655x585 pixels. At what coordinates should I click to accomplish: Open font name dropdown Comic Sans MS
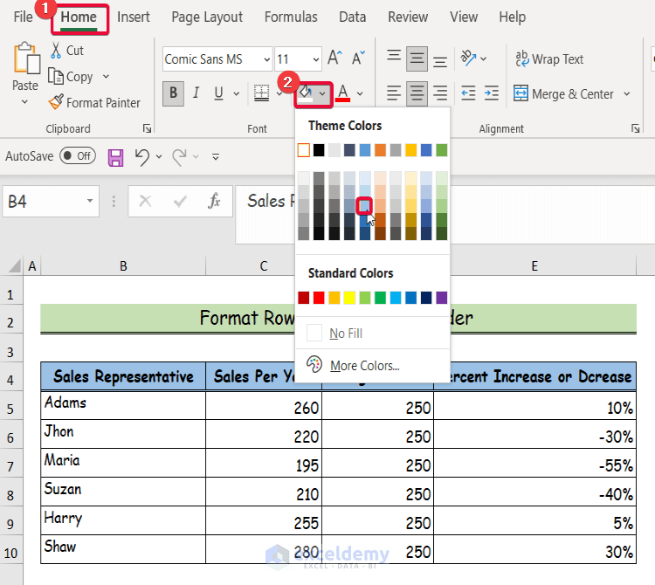[x=267, y=59]
